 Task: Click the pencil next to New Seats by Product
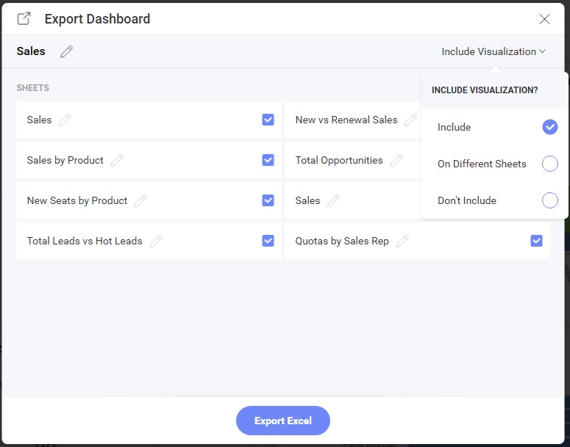tap(140, 200)
